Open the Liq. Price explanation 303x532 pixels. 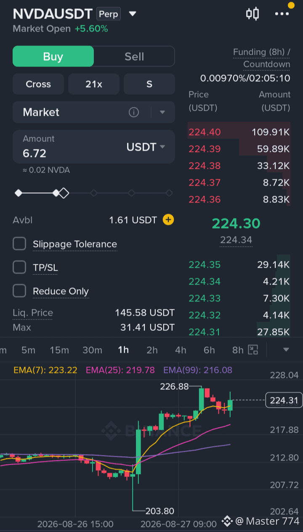coord(33,313)
